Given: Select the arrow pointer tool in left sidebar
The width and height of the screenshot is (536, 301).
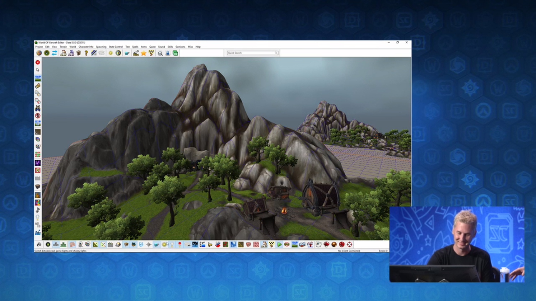Looking at the screenshot, I should click(38, 70).
